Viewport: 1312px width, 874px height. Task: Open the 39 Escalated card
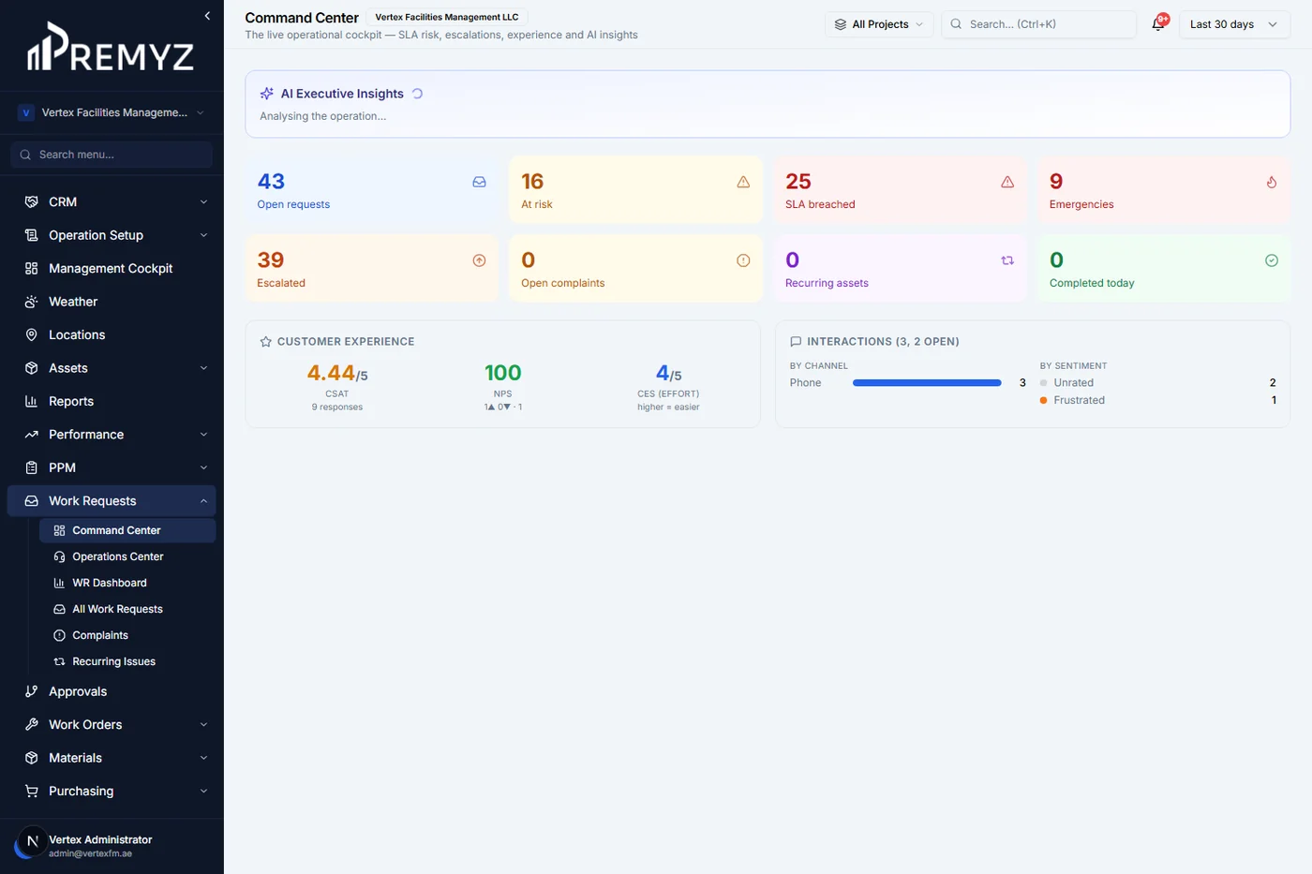pos(372,269)
